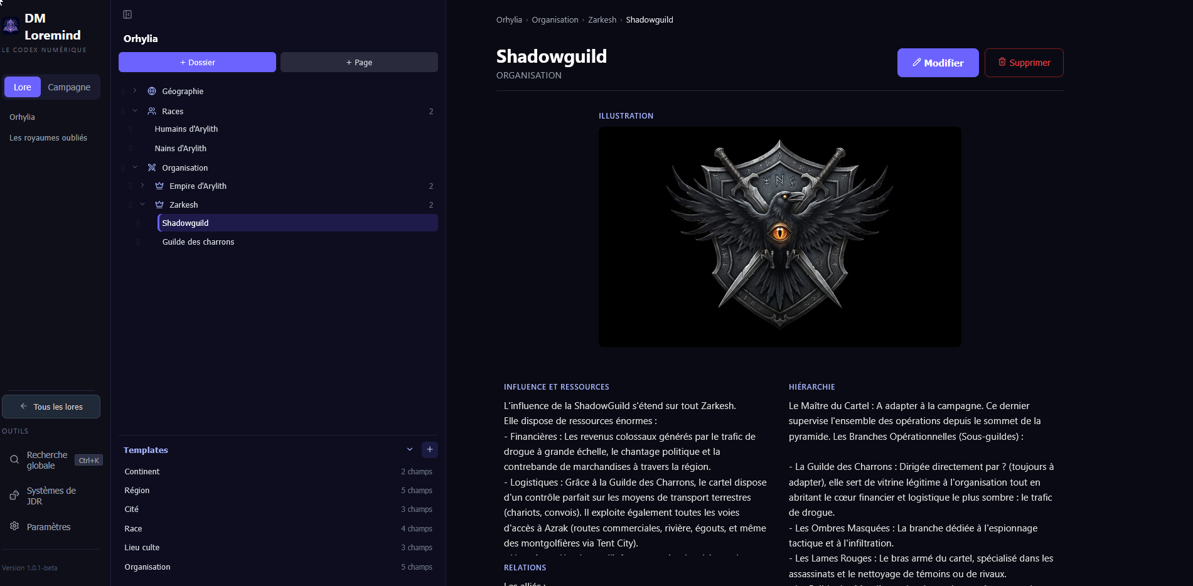Collapse the Templates section chevron
The height and width of the screenshot is (586, 1193).
(410, 449)
